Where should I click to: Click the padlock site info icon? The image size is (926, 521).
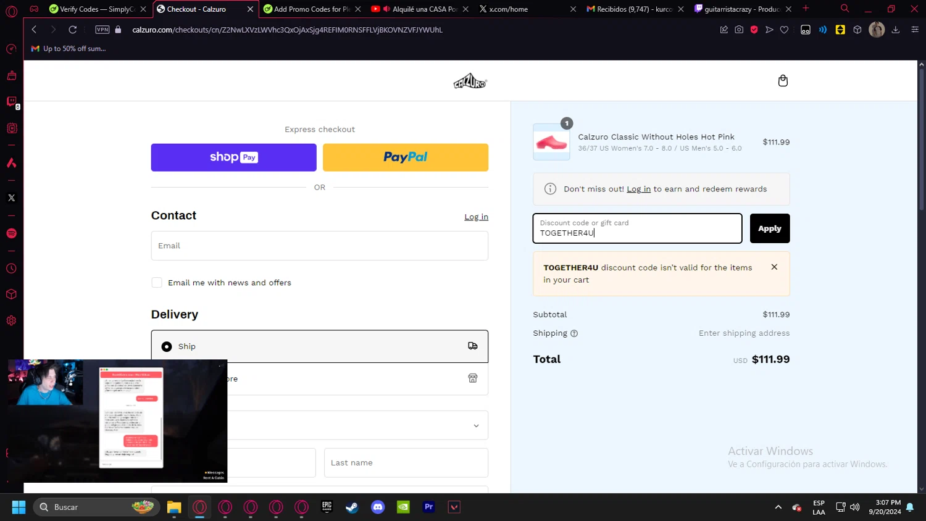tap(118, 30)
